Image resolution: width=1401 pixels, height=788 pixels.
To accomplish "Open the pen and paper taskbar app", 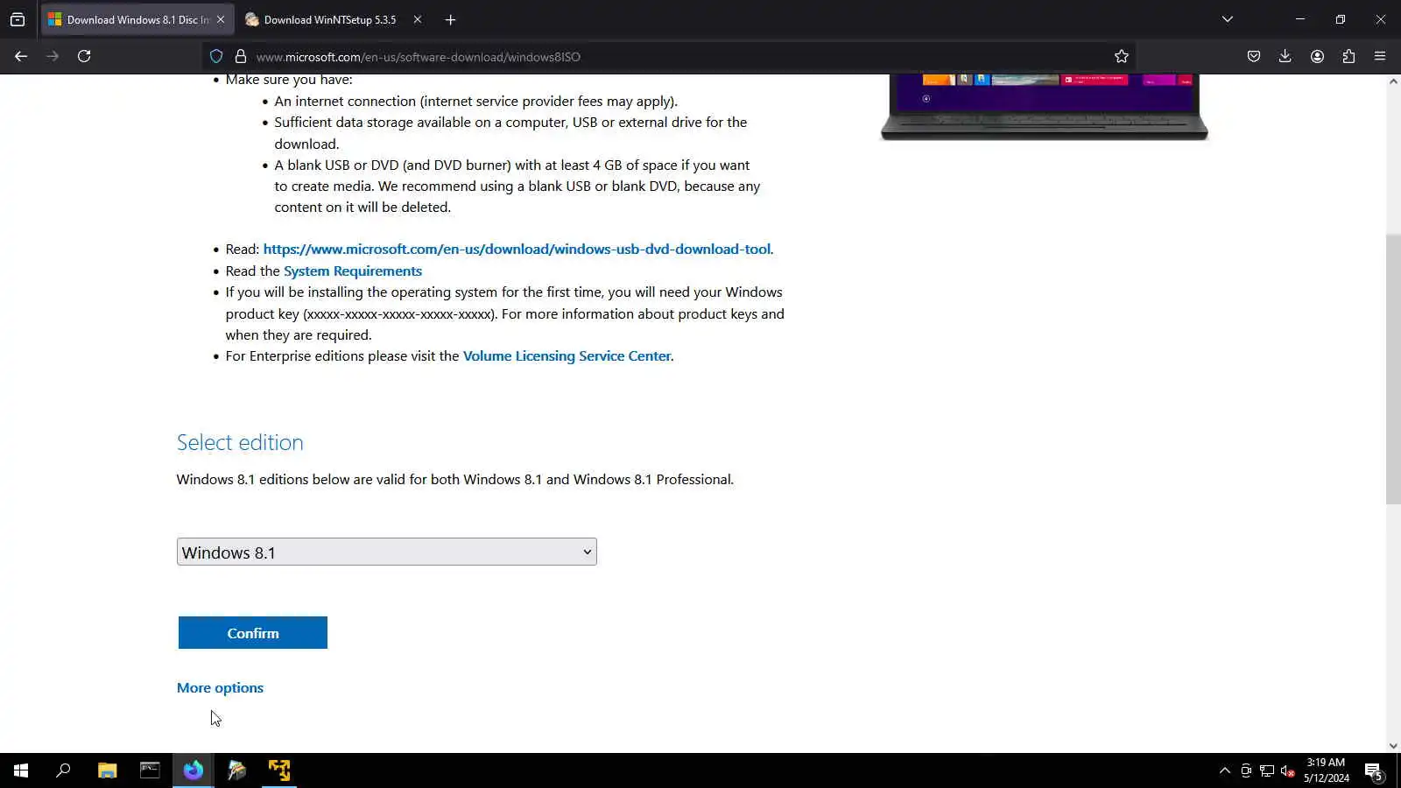I will click(x=236, y=770).
